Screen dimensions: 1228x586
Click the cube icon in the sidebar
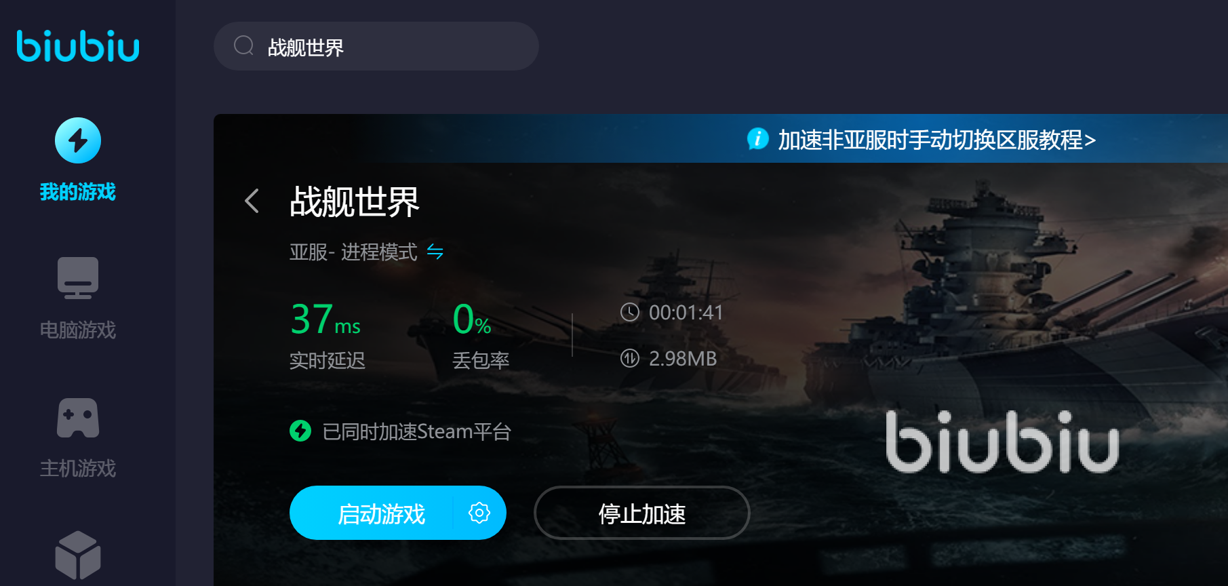coord(78,555)
